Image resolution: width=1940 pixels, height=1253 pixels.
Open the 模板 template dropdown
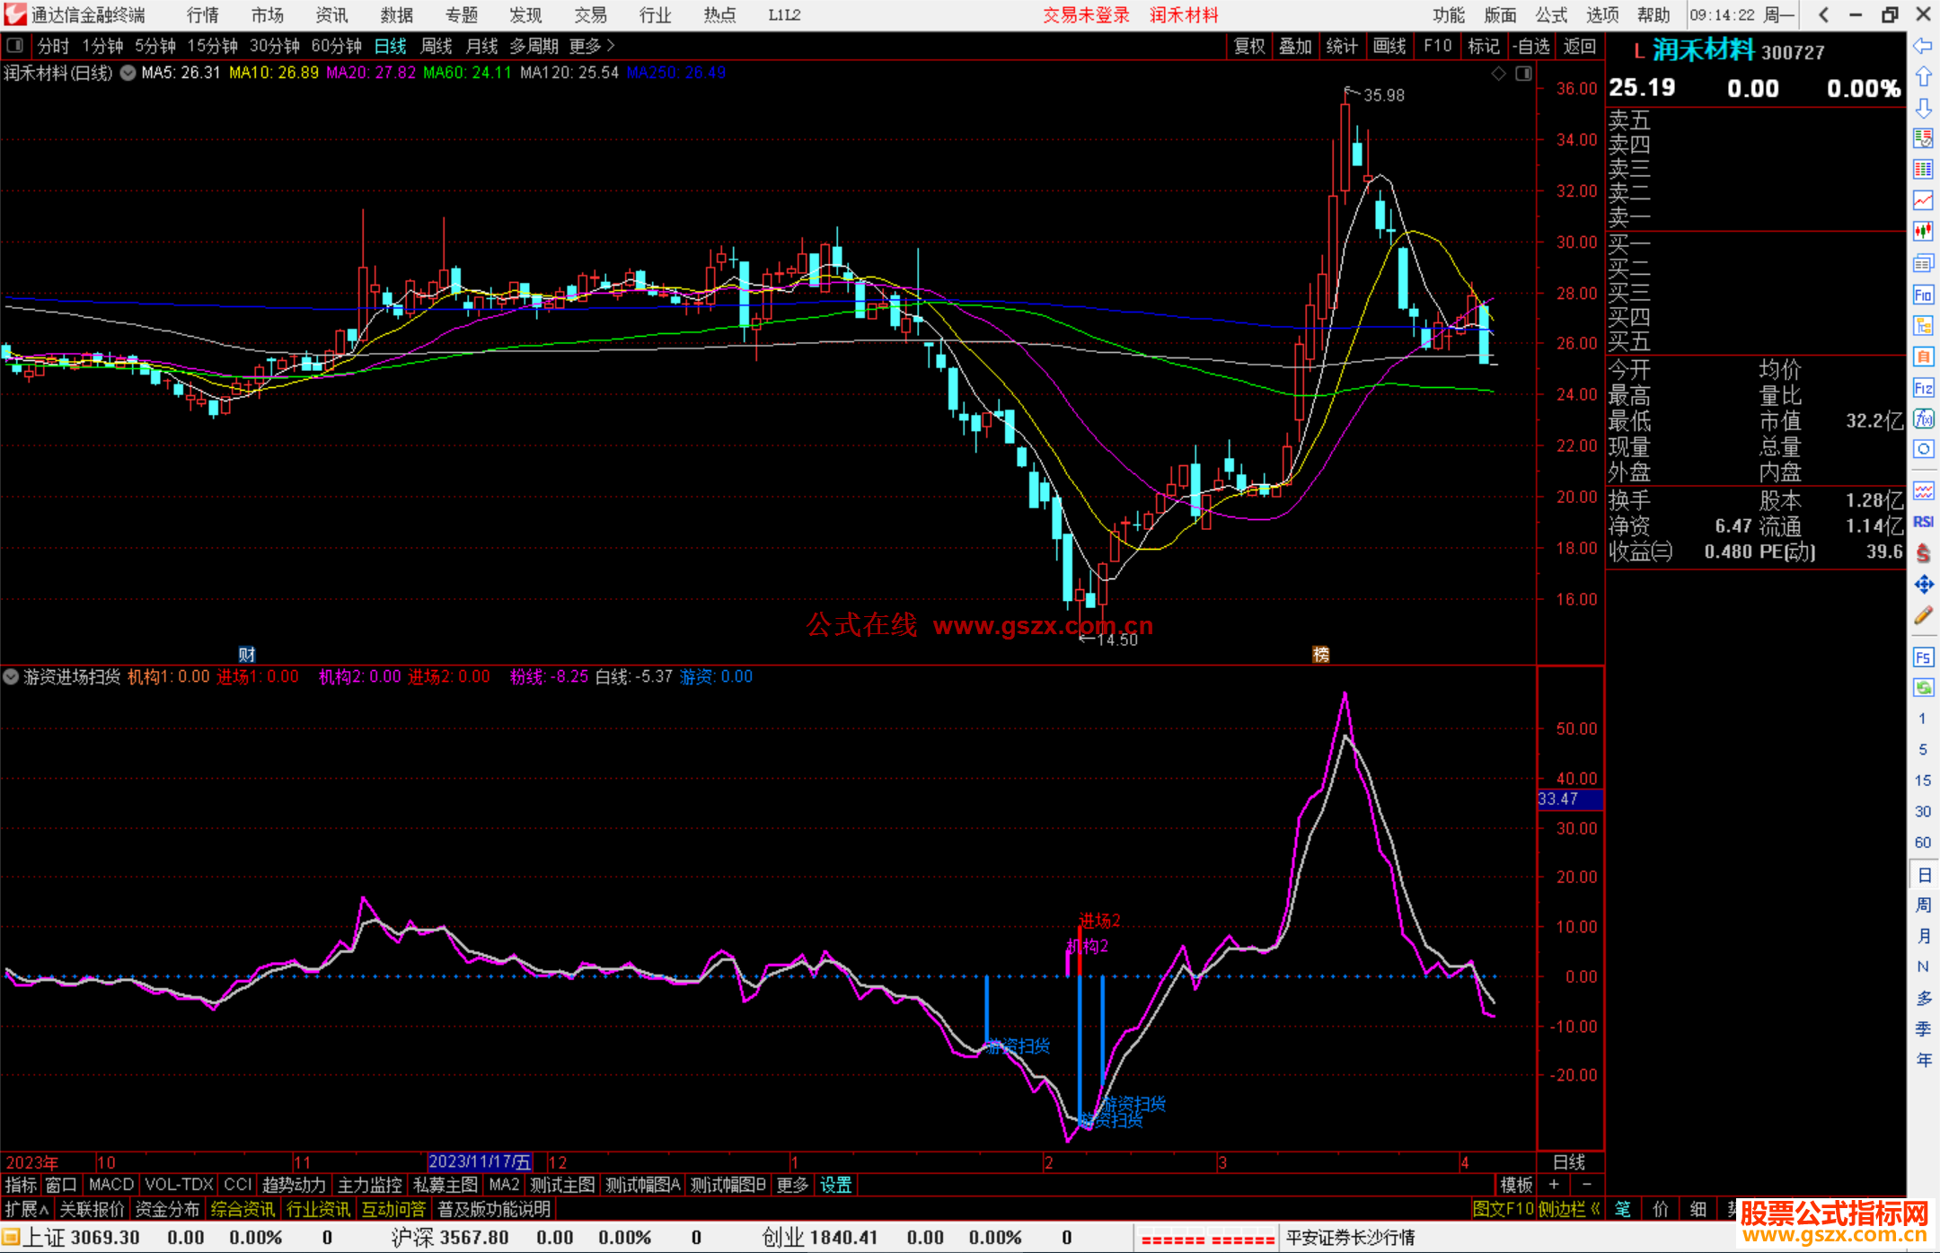pyautogui.click(x=1516, y=1185)
